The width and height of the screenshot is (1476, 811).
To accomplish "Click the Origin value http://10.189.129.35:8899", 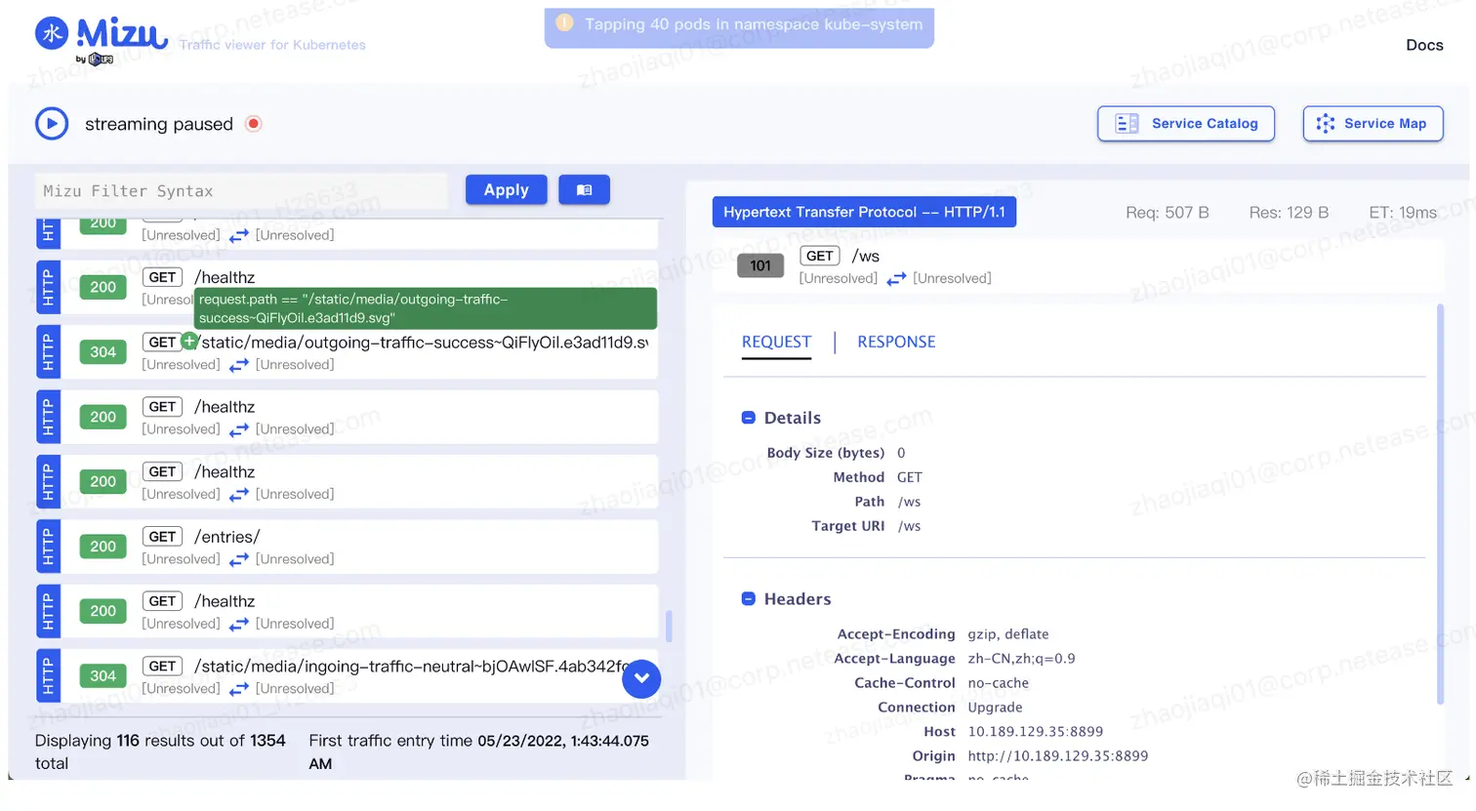I will click(x=1058, y=756).
